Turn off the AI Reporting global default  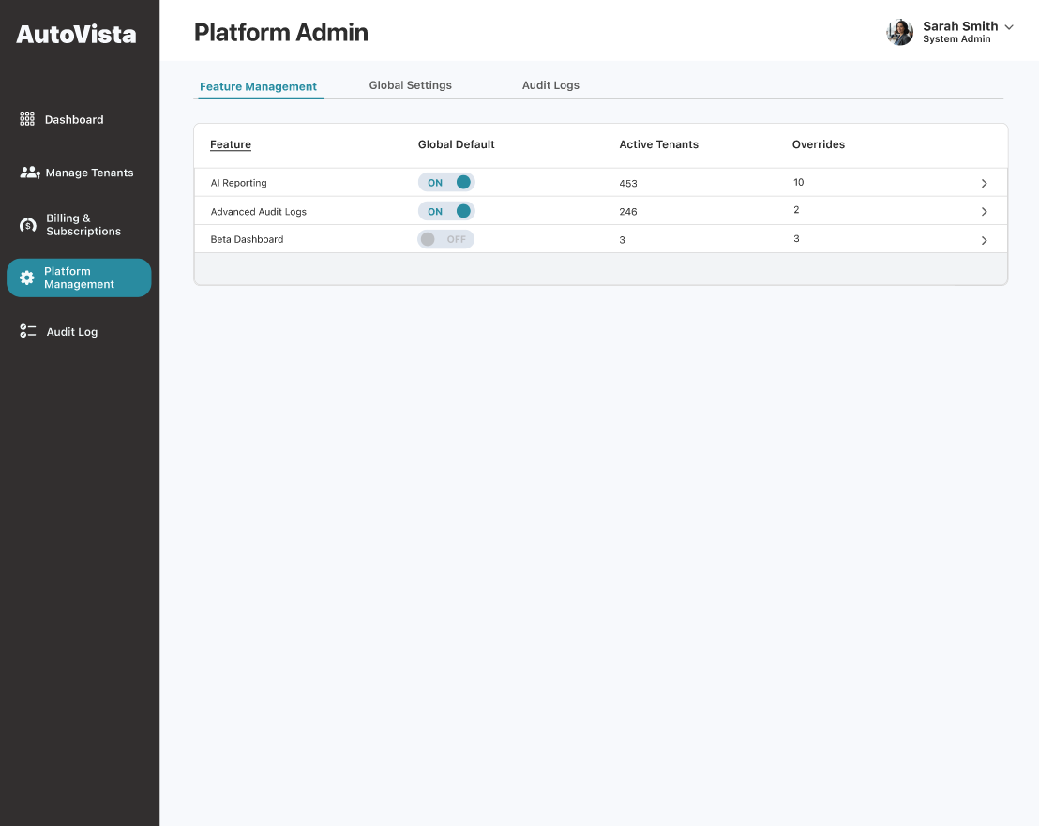(446, 183)
